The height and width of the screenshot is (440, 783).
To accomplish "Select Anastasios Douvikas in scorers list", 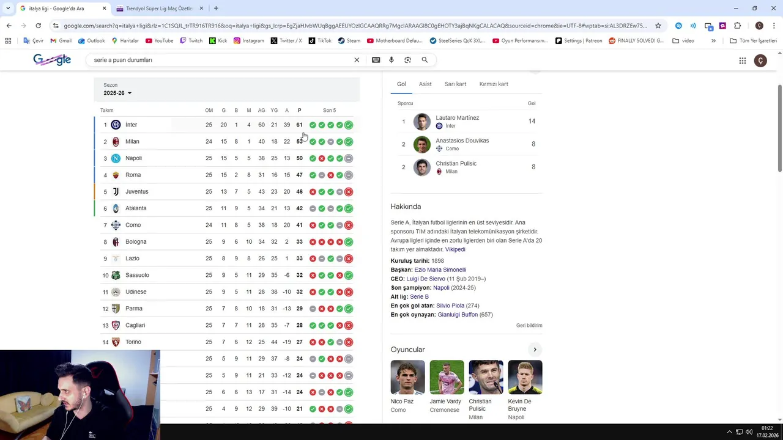I will pyautogui.click(x=466, y=144).
